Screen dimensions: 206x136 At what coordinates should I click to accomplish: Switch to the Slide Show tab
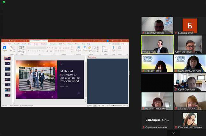click(62, 44)
